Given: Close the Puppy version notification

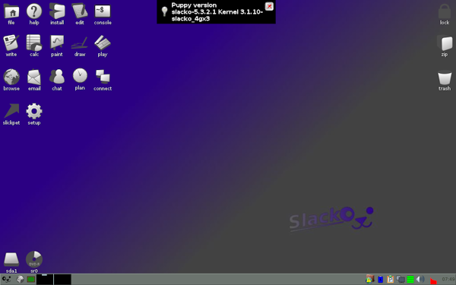Looking at the screenshot, I should pyautogui.click(x=269, y=6).
